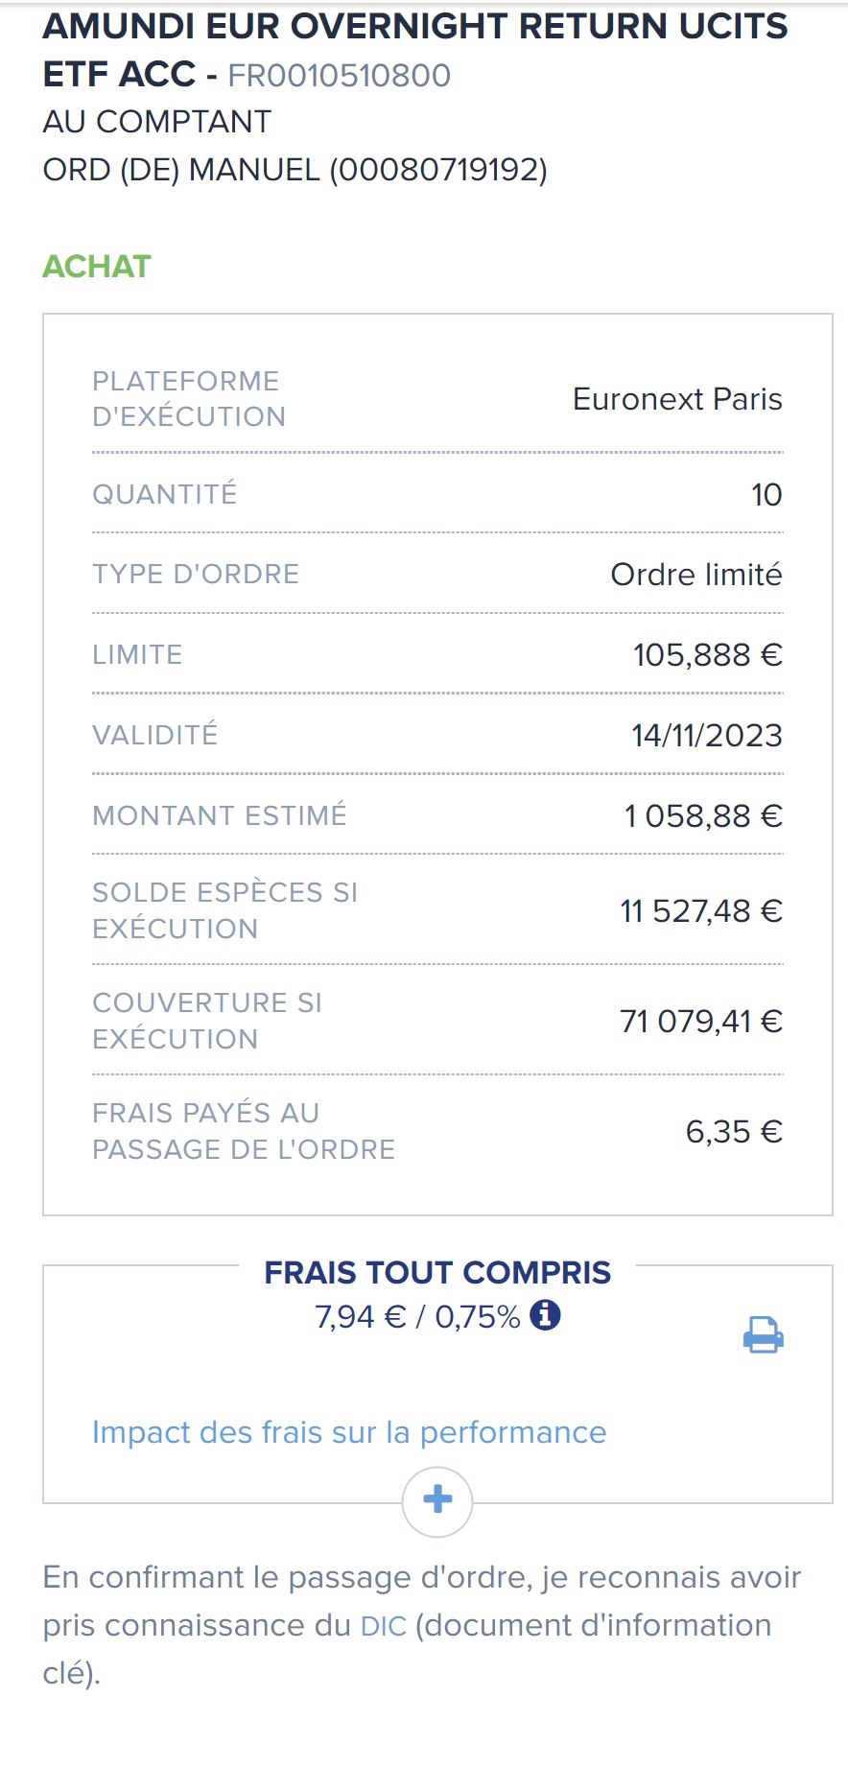
Task: Click the cash balance 11 527,48 €
Action: click(x=701, y=910)
